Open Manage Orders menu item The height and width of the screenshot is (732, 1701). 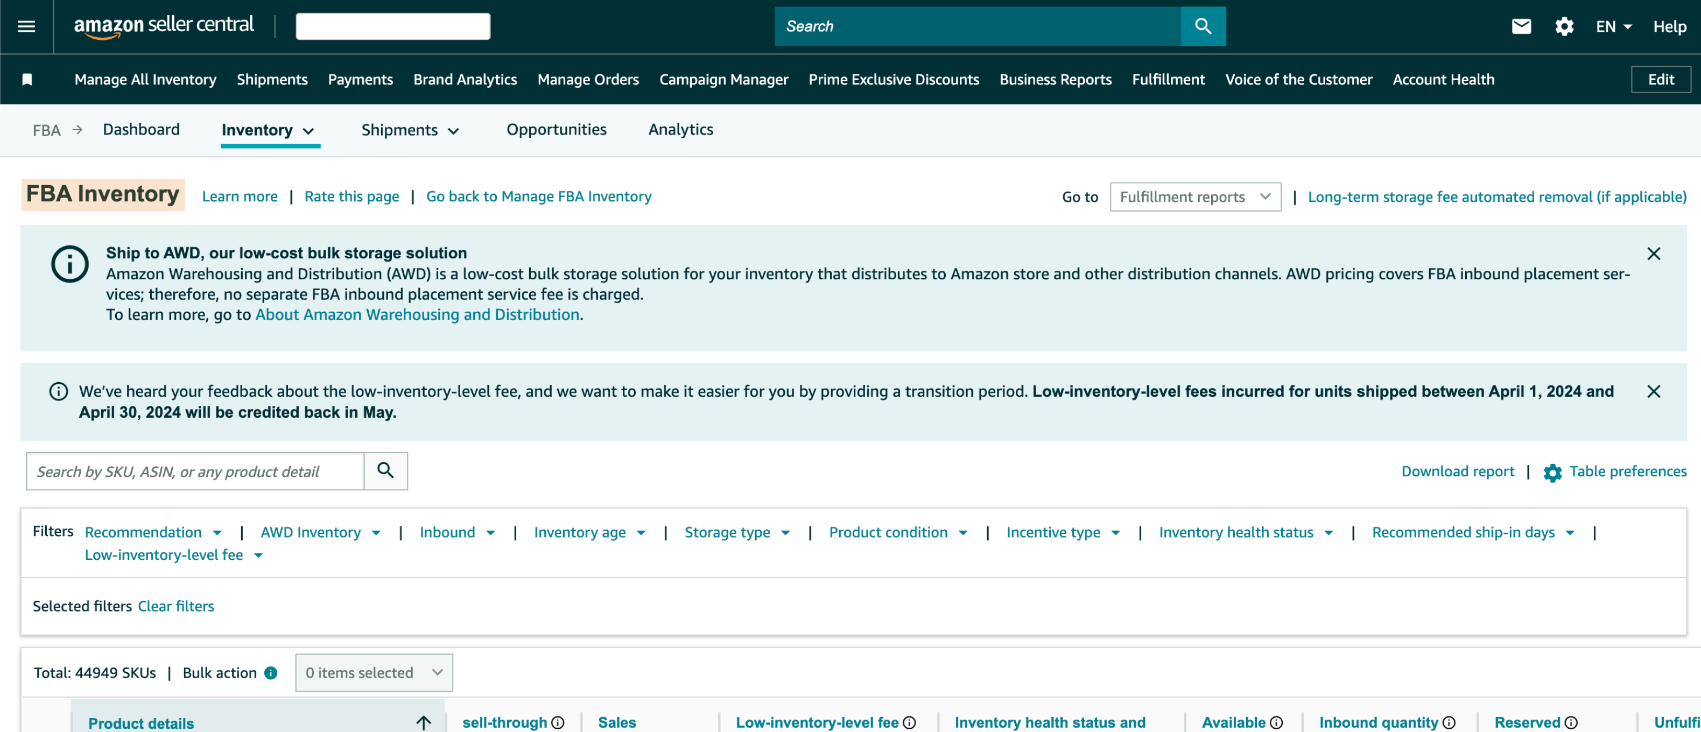click(588, 80)
